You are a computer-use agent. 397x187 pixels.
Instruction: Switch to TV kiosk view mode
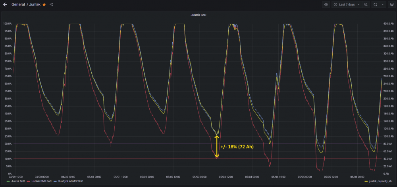point(392,4)
